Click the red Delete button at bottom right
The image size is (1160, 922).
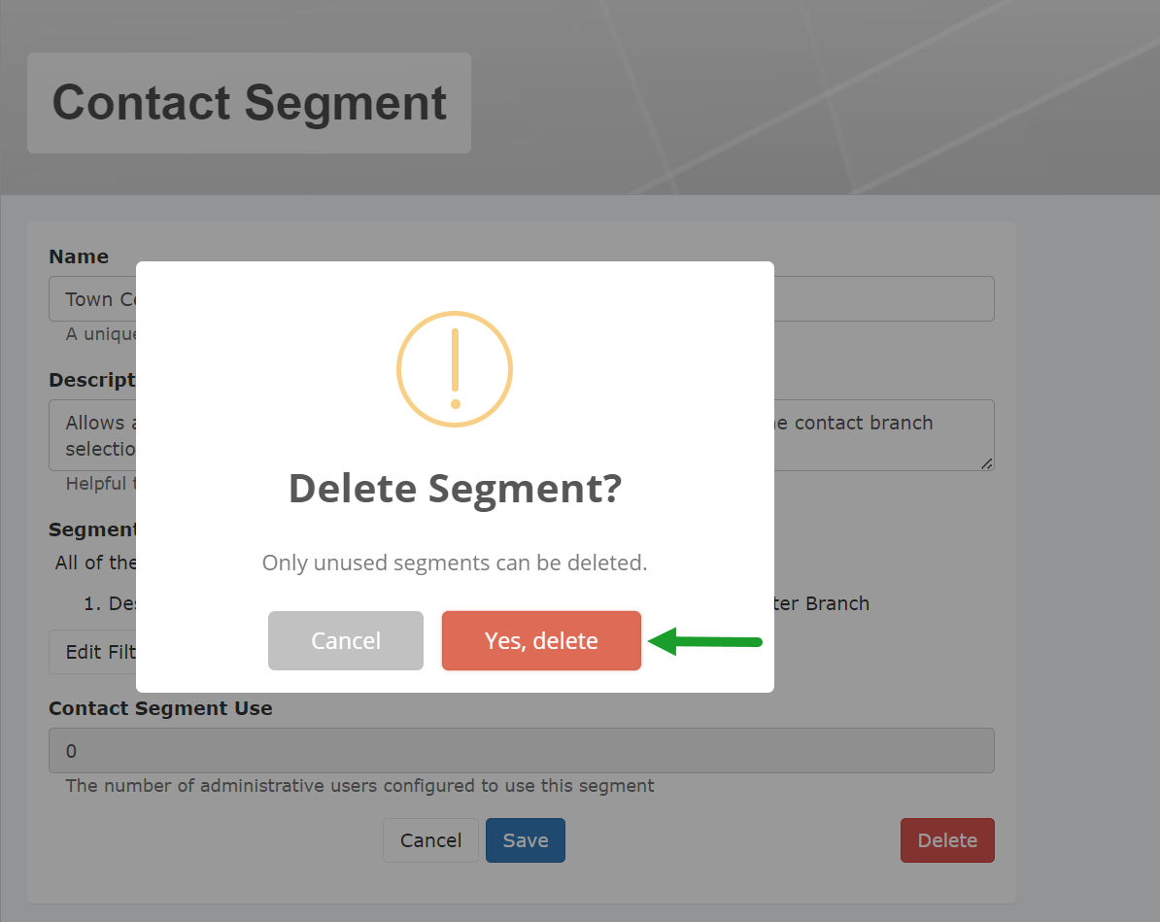click(x=947, y=839)
